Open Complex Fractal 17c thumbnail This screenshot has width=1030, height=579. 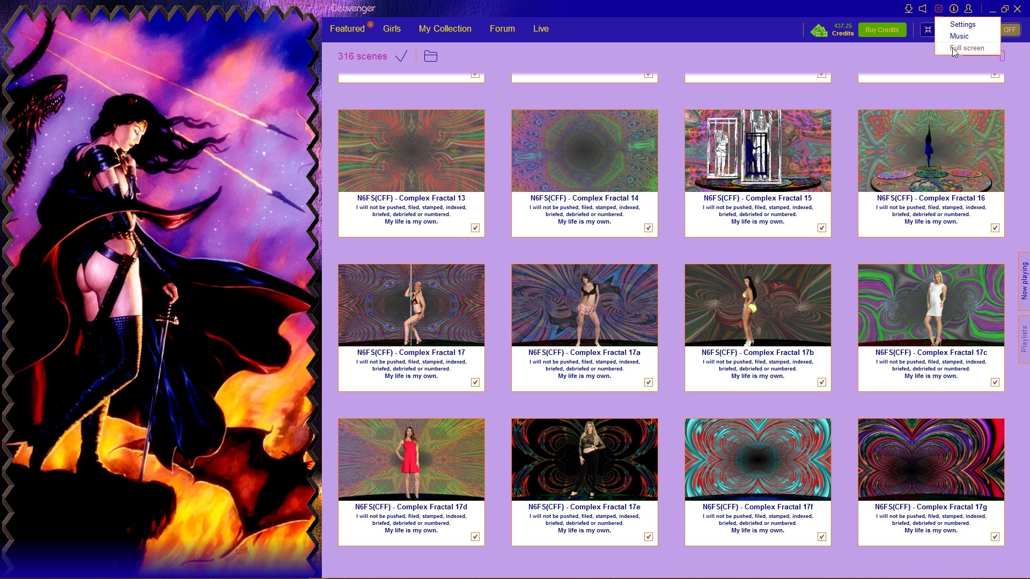(x=931, y=306)
